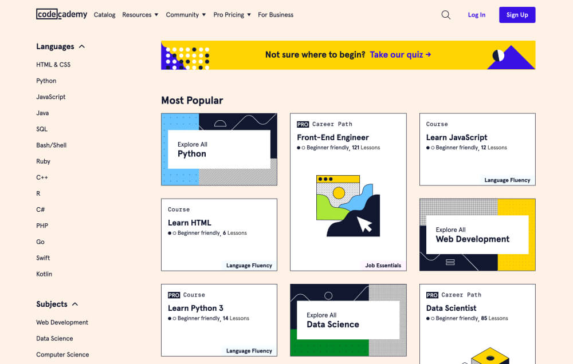Screen dimensions: 573x364
Task: Select Java in the Languages list
Action: coord(42,113)
